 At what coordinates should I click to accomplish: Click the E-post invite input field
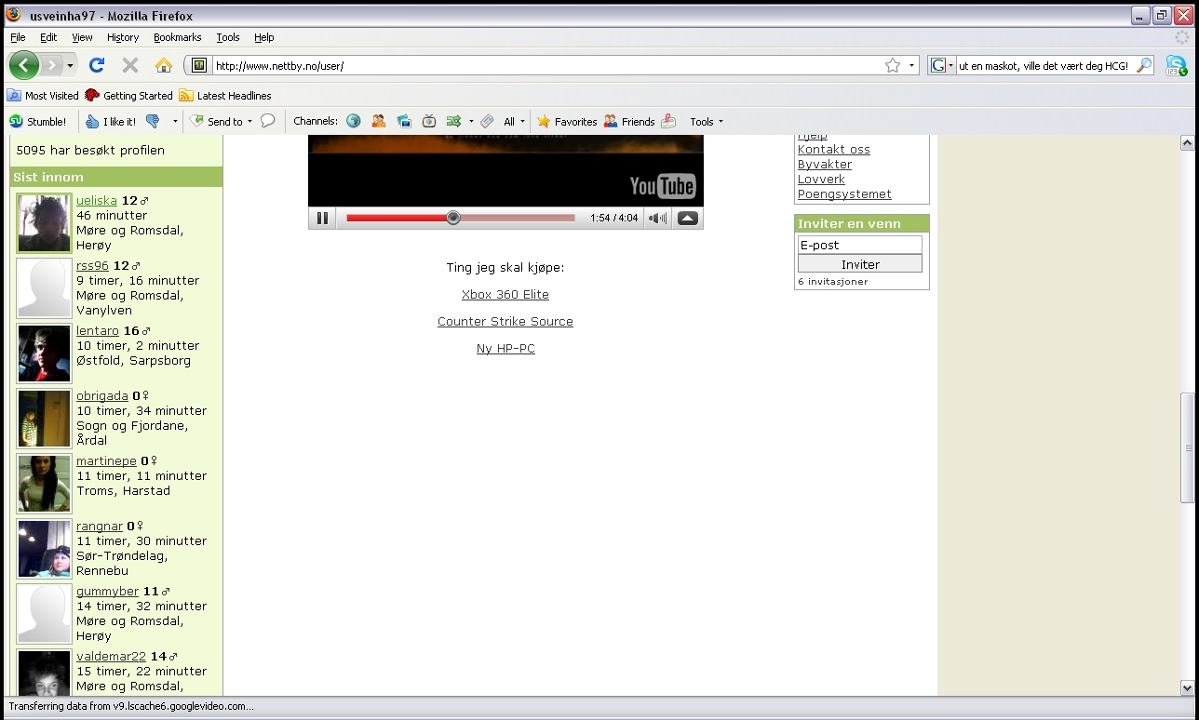[x=860, y=245]
